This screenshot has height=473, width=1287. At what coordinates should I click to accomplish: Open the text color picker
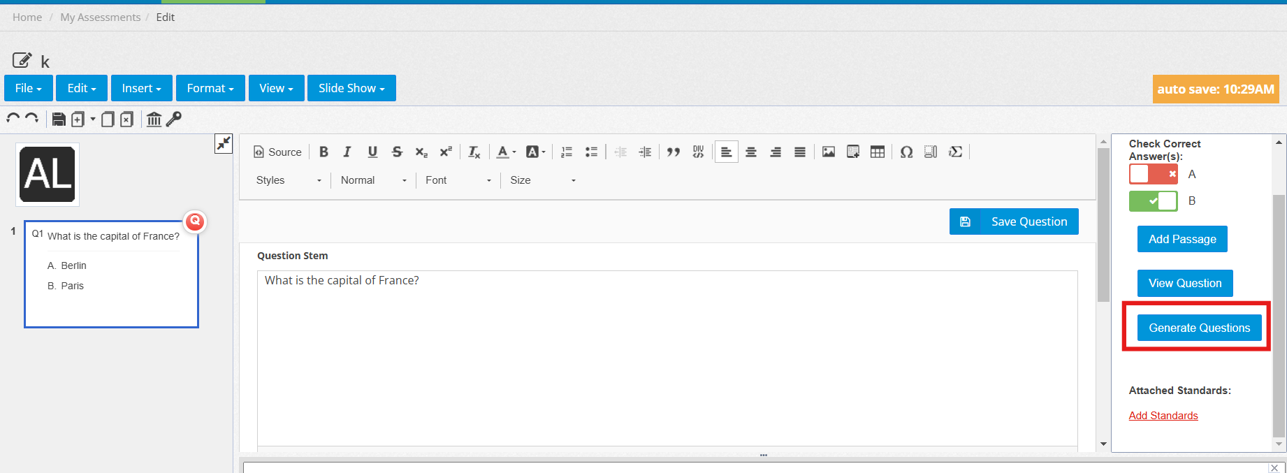click(506, 152)
